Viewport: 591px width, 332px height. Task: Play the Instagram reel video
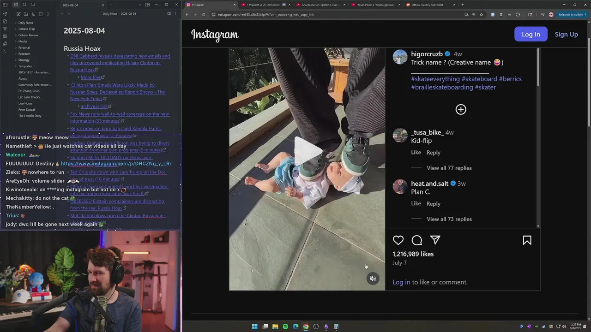[x=308, y=151]
